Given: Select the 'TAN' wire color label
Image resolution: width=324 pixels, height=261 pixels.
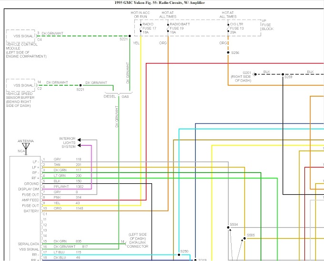Looking at the screenshot, I should [x=57, y=165].
